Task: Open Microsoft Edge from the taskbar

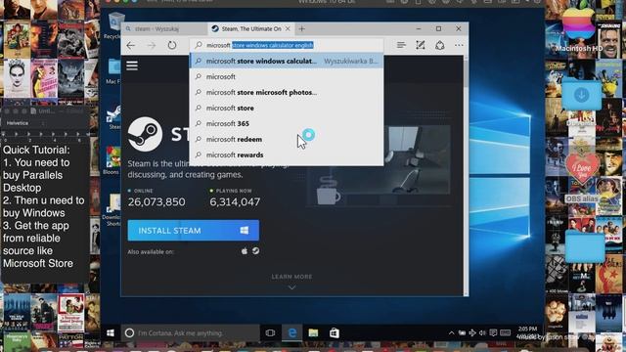Action: 292,332
